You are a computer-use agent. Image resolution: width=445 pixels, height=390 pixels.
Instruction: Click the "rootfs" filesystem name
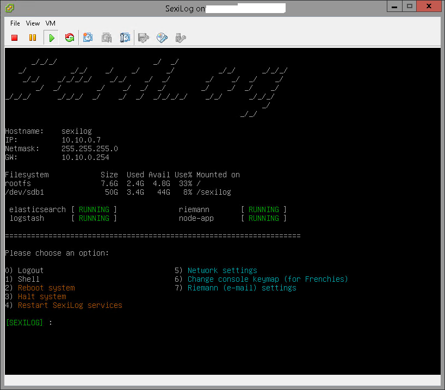pos(18,184)
